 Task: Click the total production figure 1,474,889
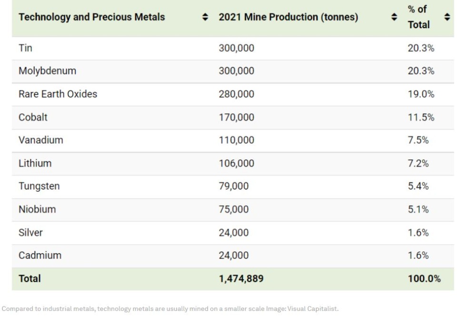241,279
